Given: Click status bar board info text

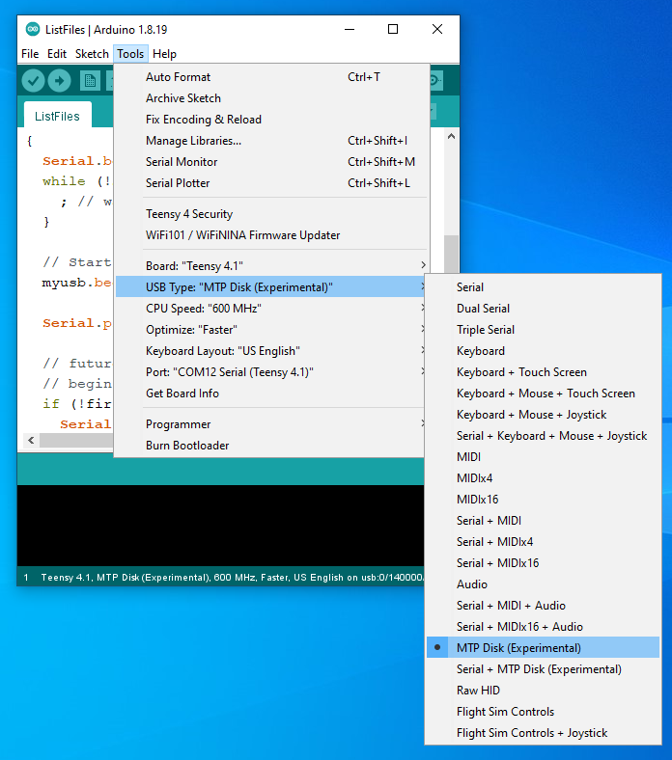Looking at the screenshot, I should coord(232,578).
